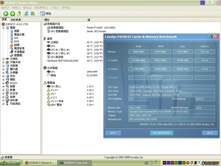Select the CPU 核心 voltage row
The width and height of the screenshot is (221, 166).
(x=70, y=86)
